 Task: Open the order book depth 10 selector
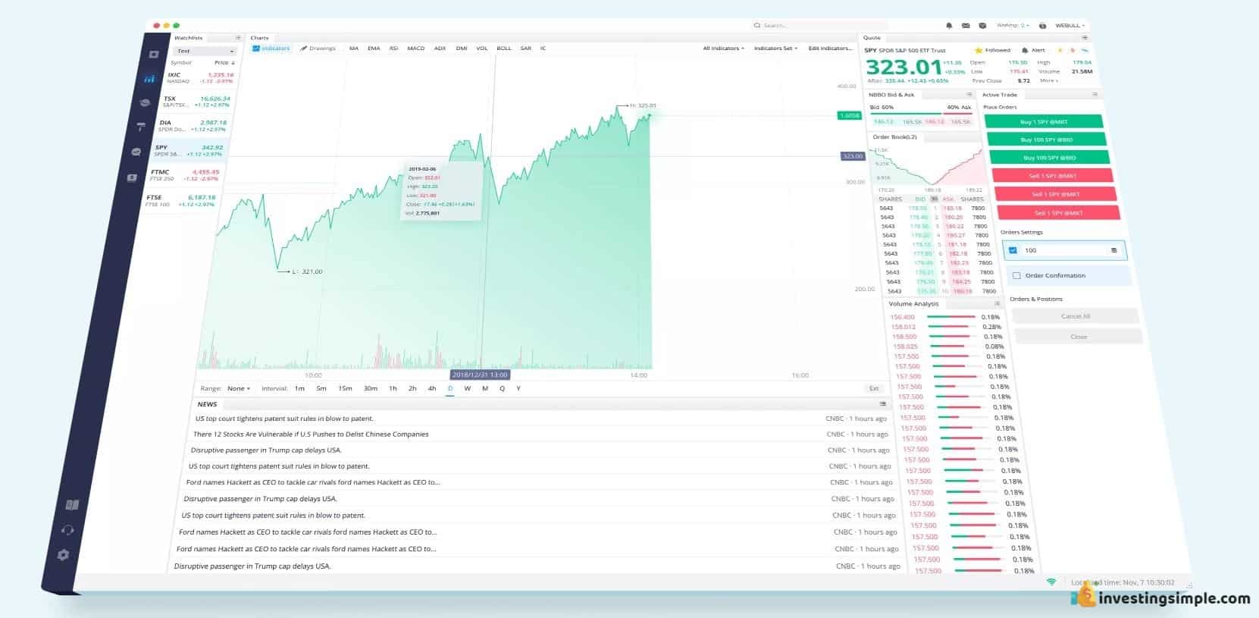coord(934,199)
